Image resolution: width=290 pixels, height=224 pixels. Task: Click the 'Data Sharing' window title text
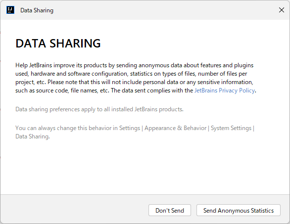point(37,10)
